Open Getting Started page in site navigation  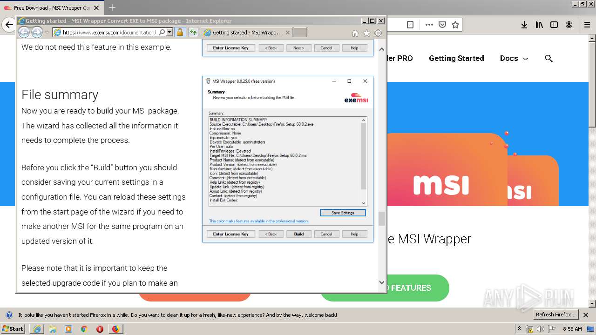456,58
